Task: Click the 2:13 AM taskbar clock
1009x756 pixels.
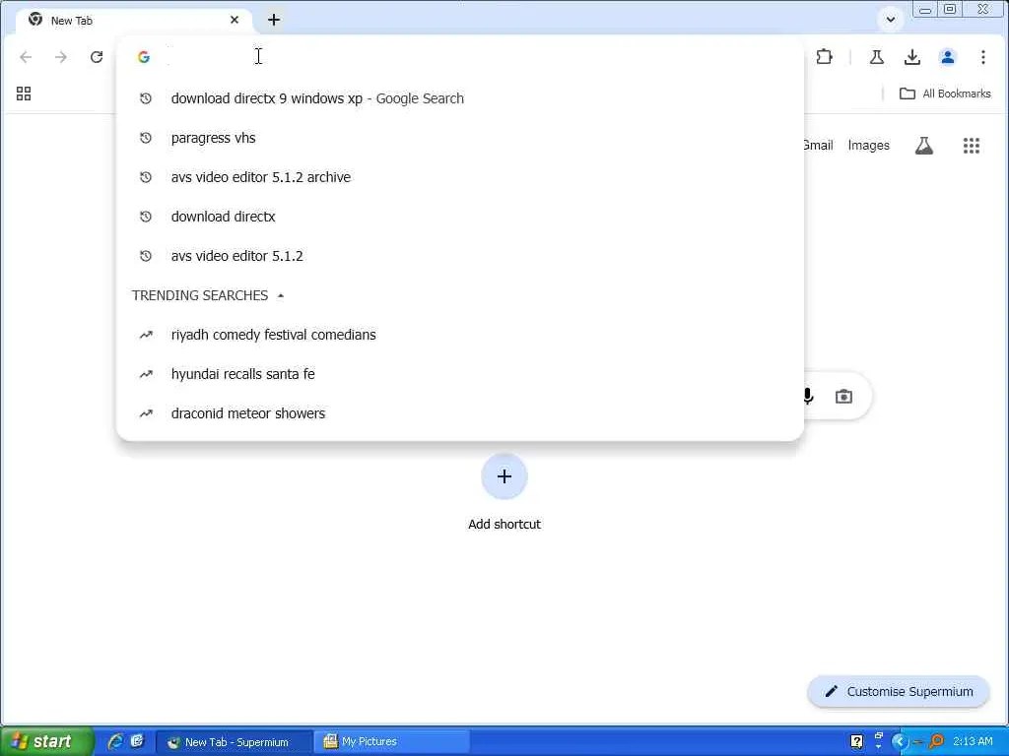Action: coord(973,742)
